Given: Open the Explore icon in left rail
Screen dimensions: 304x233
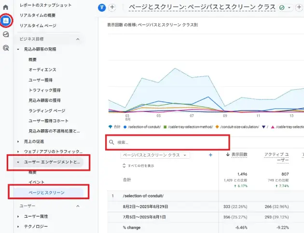Looking at the screenshot, I should click(6, 34).
